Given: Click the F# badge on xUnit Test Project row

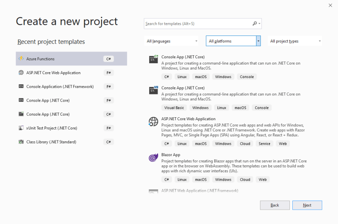Looking at the screenshot, I should 109,128.
